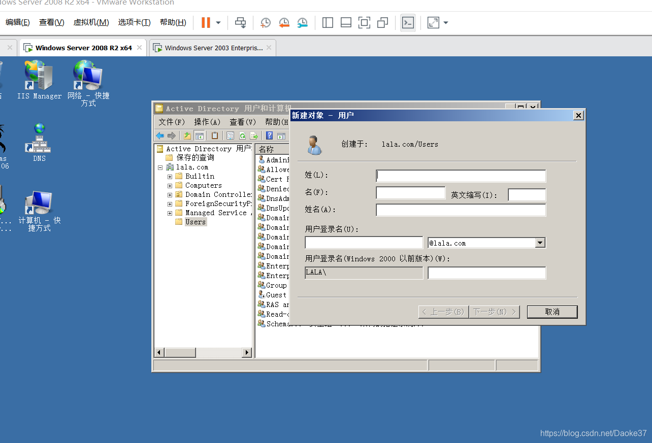Click tree pane horizontal scrollbar right arrow

coord(247,352)
